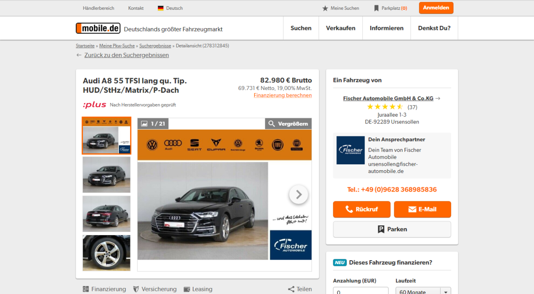Go to Suchergebnisse breadcrumb
The image size is (534, 294).
(x=155, y=46)
